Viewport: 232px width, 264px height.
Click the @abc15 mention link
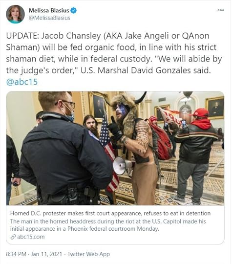pyautogui.click(x=22, y=82)
